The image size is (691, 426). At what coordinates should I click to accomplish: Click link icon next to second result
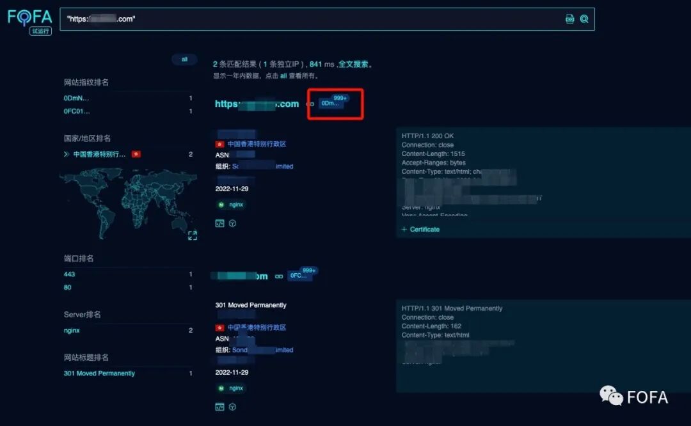click(x=279, y=277)
